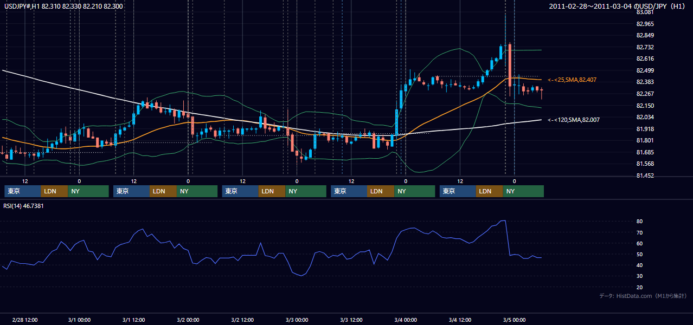Click price axis value 81.801

pyautogui.click(x=645, y=140)
